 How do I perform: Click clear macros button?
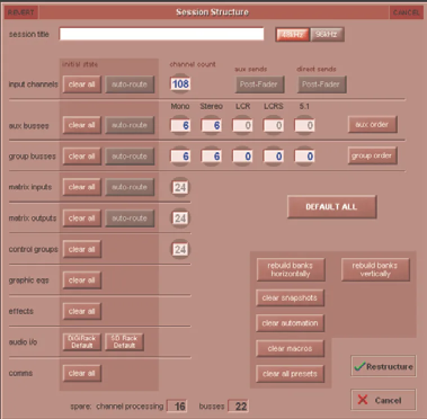click(290, 349)
